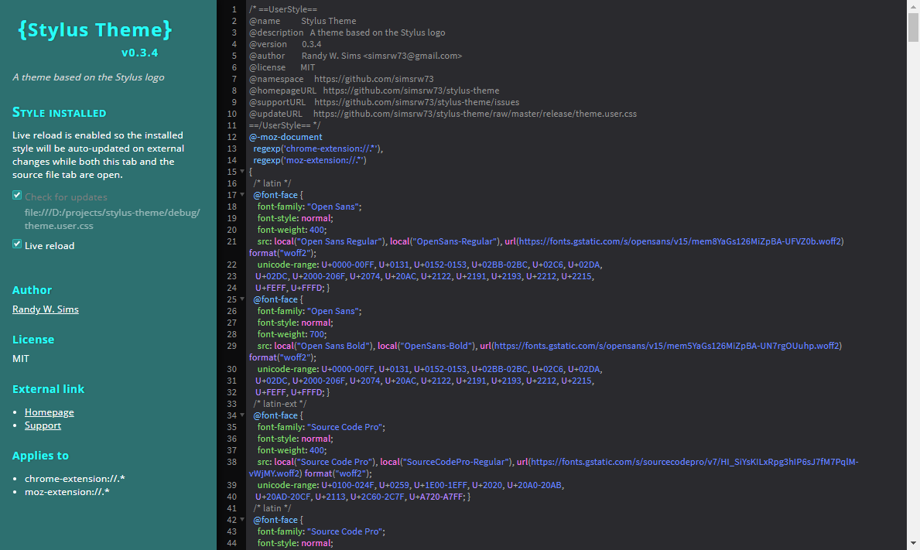Click the ==/UserStyle== */ line
This screenshot has height=550, width=920.
tap(285, 125)
